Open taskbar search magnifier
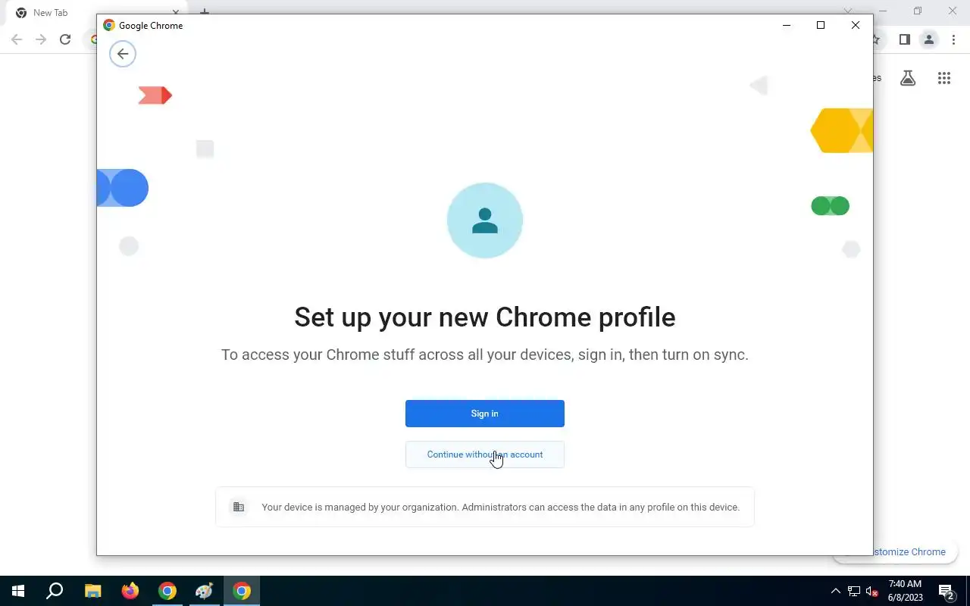The height and width of the screenshot is (606, 970). point(55,591)
